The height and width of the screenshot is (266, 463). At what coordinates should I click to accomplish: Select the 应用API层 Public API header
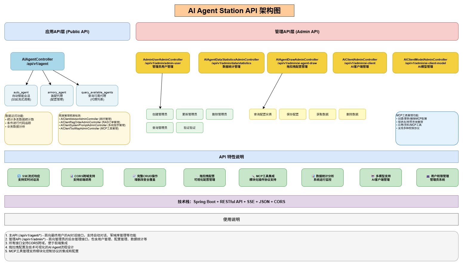[x=67, y=31]
